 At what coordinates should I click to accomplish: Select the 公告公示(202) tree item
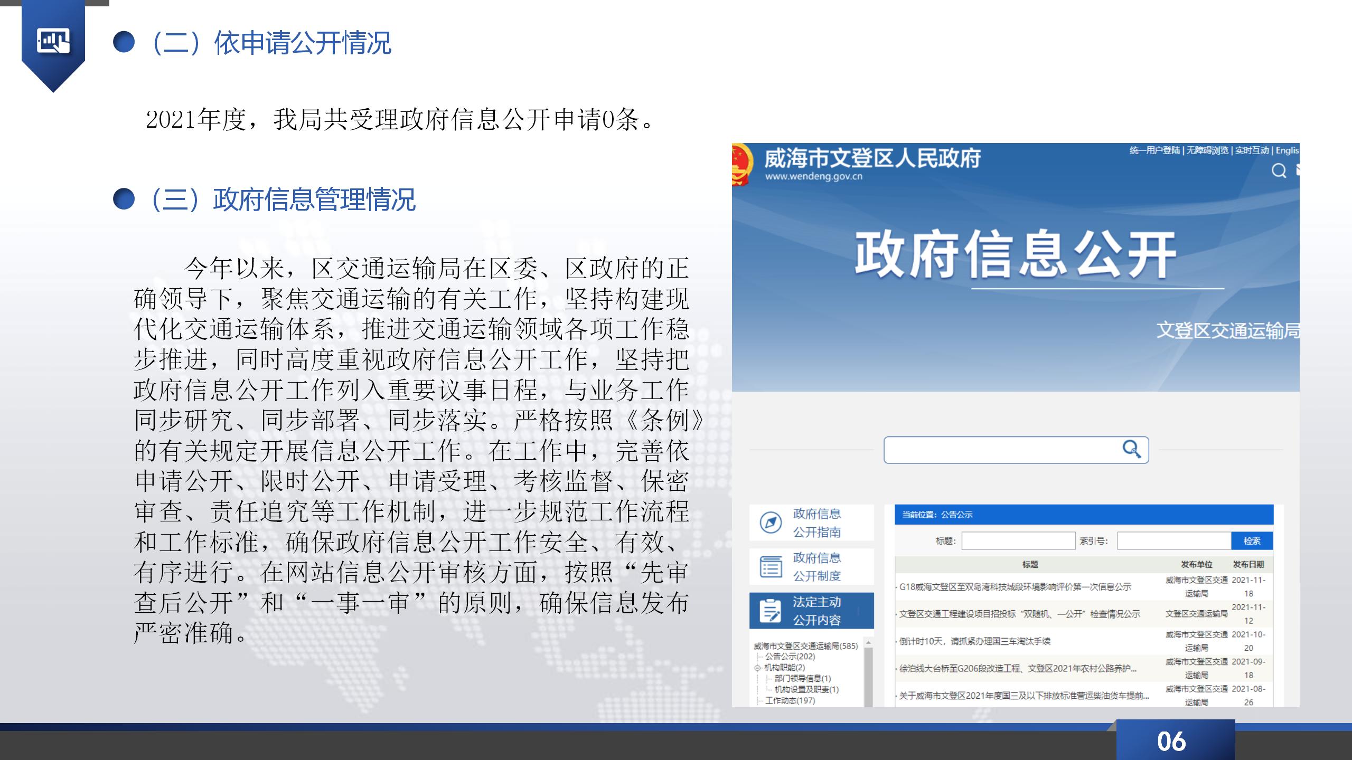click(790, 657)
